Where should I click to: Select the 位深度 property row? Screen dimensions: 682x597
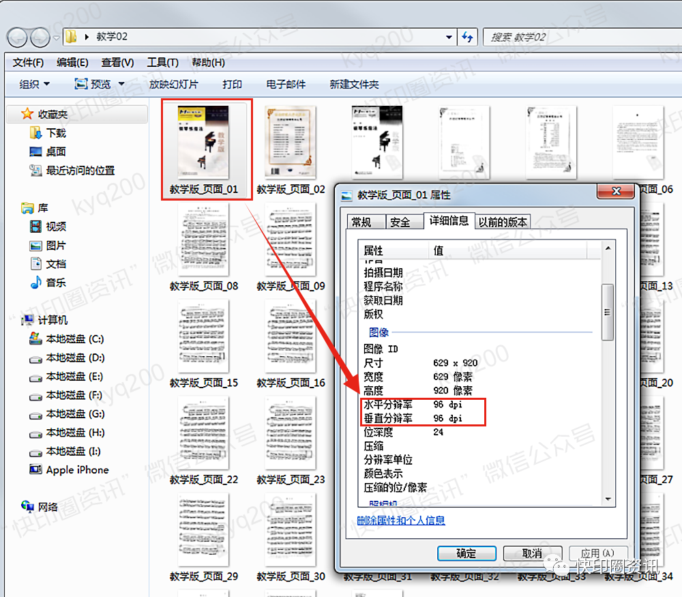tap(479, 432)
